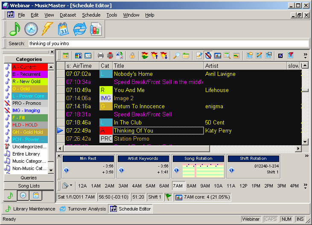Click the filter funnel icon
Screen dimensions: 312x225
(290, 55)
